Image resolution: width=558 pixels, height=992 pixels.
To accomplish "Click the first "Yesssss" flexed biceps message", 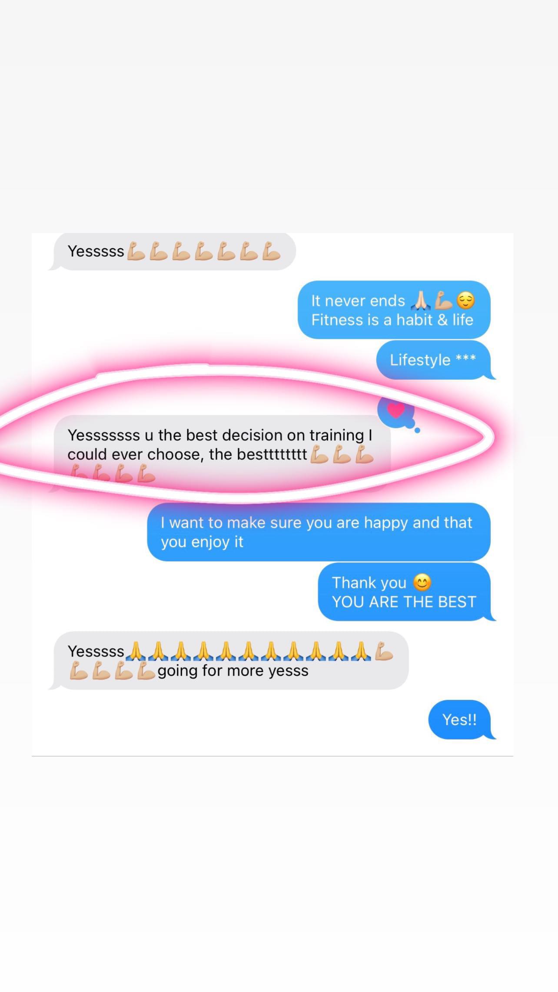I will click(172, 251).
